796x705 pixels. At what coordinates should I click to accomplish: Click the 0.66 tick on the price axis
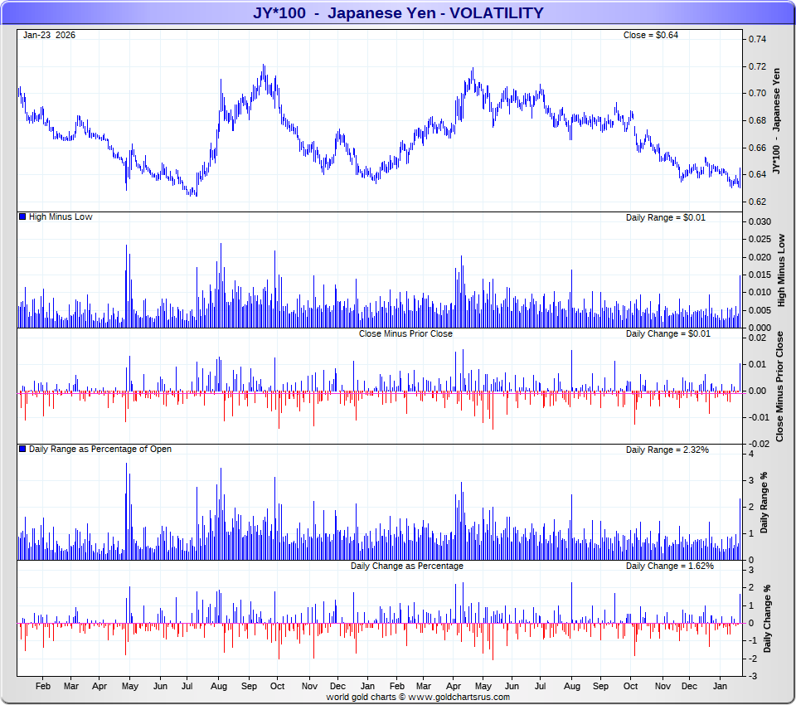757,148
